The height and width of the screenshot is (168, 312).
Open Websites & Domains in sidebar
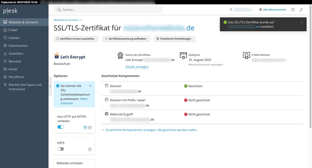pos(24,22)
